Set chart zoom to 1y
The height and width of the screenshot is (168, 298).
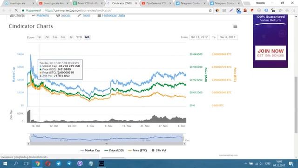tap(71, 37)
